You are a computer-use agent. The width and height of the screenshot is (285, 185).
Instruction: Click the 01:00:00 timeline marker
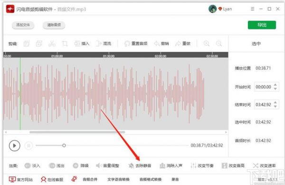click(x=57, y=56)
